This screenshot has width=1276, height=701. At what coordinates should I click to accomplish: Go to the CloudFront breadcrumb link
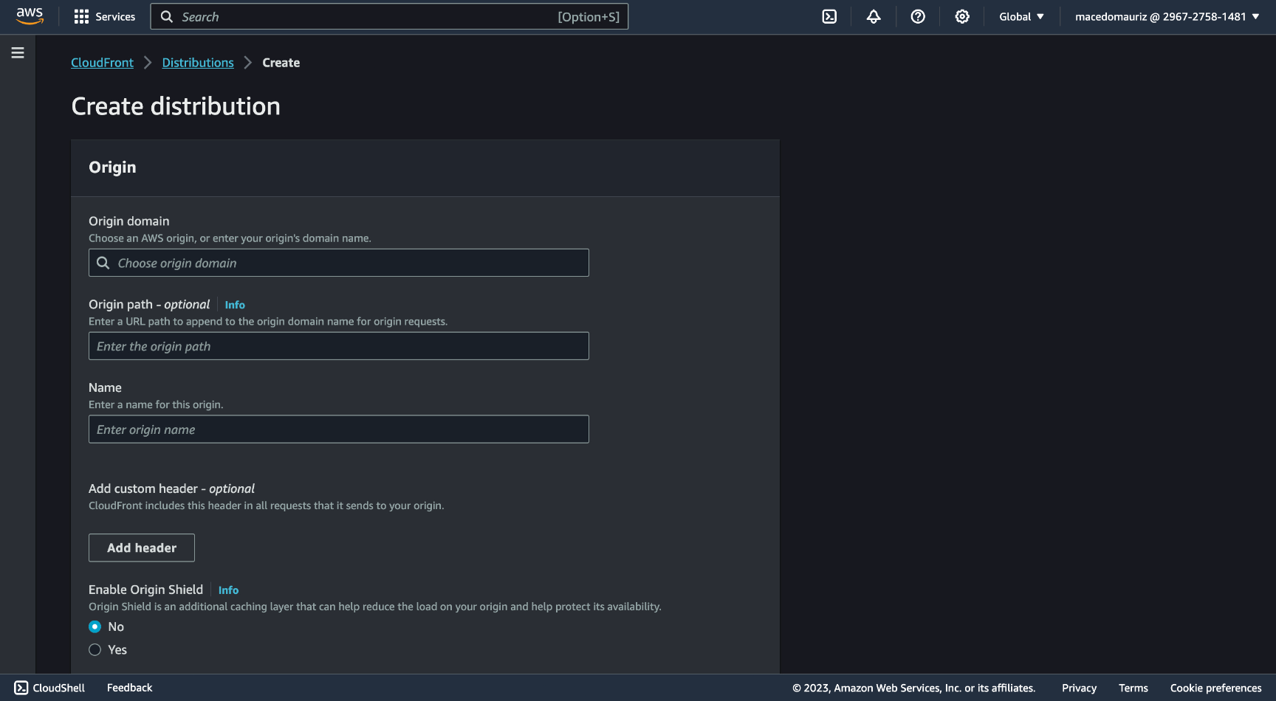pyautogui.click(x=102, y=63)
